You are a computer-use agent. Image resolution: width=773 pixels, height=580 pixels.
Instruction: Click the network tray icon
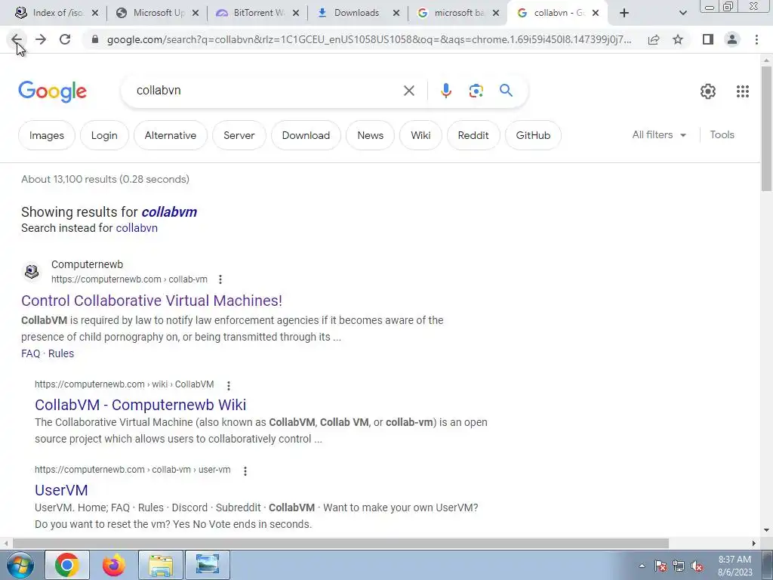point(679,566)
